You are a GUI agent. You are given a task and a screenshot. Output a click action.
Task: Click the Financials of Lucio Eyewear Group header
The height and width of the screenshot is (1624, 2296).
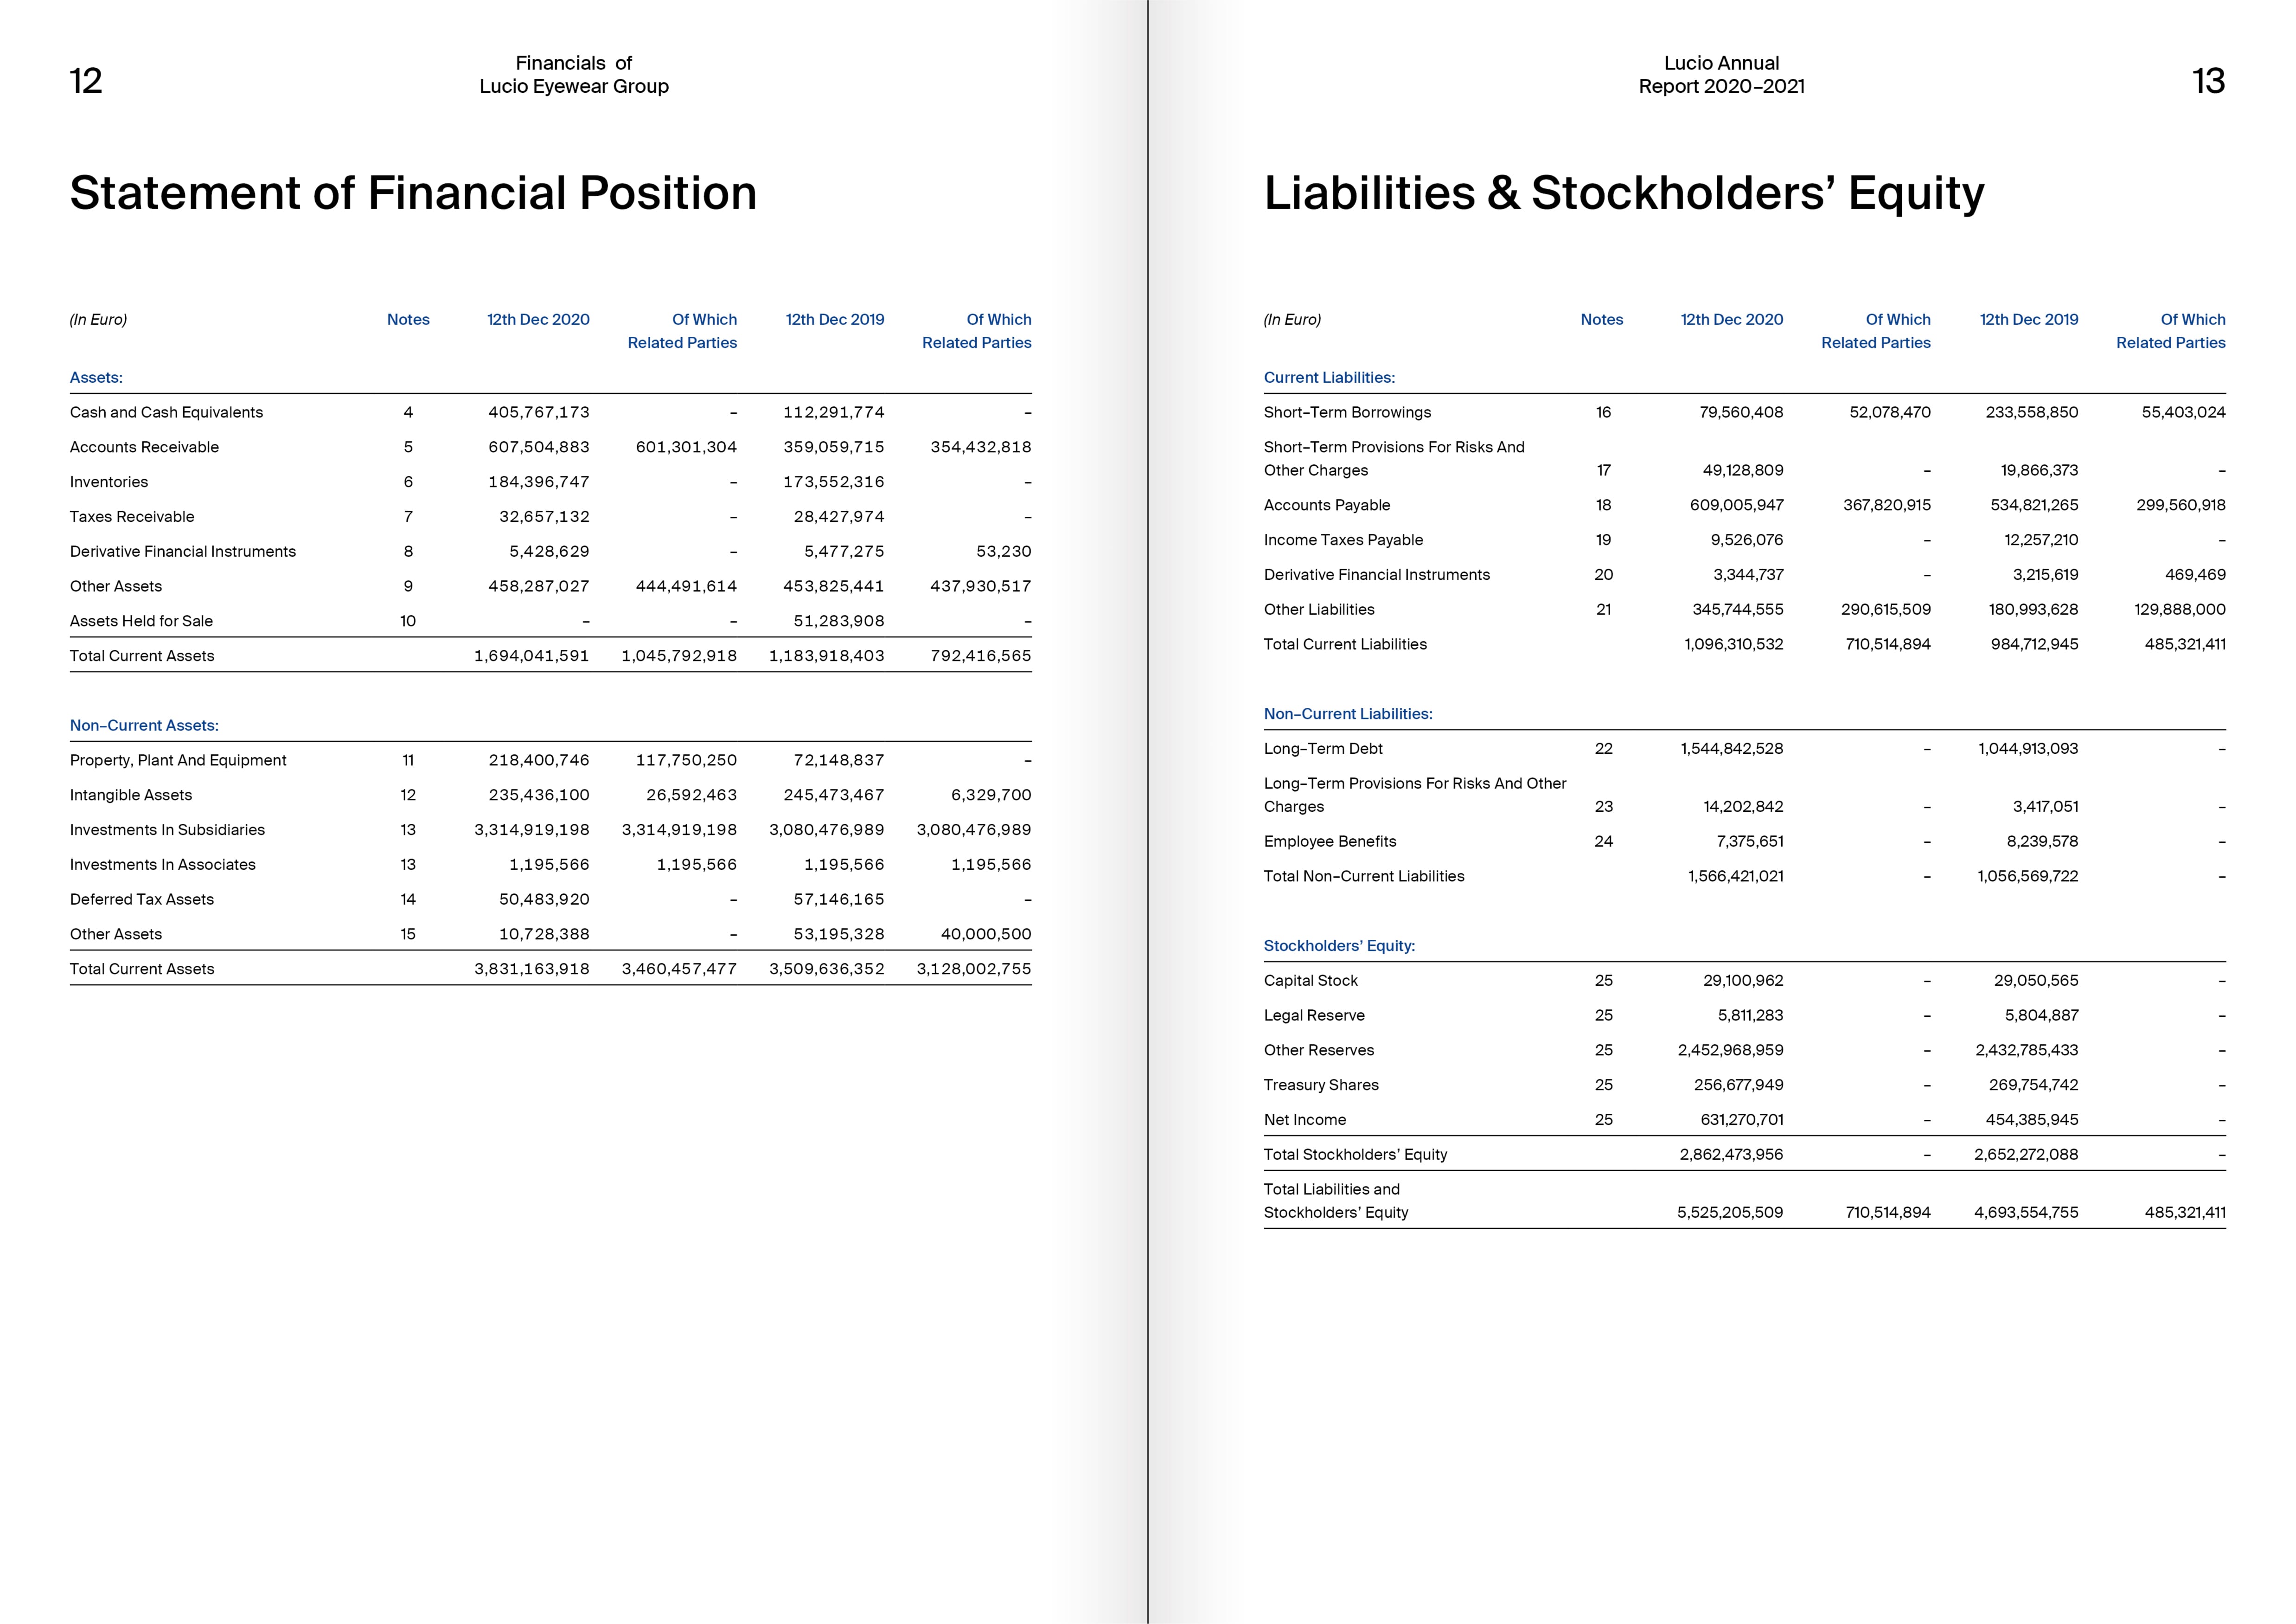click(x=574, y=75)
